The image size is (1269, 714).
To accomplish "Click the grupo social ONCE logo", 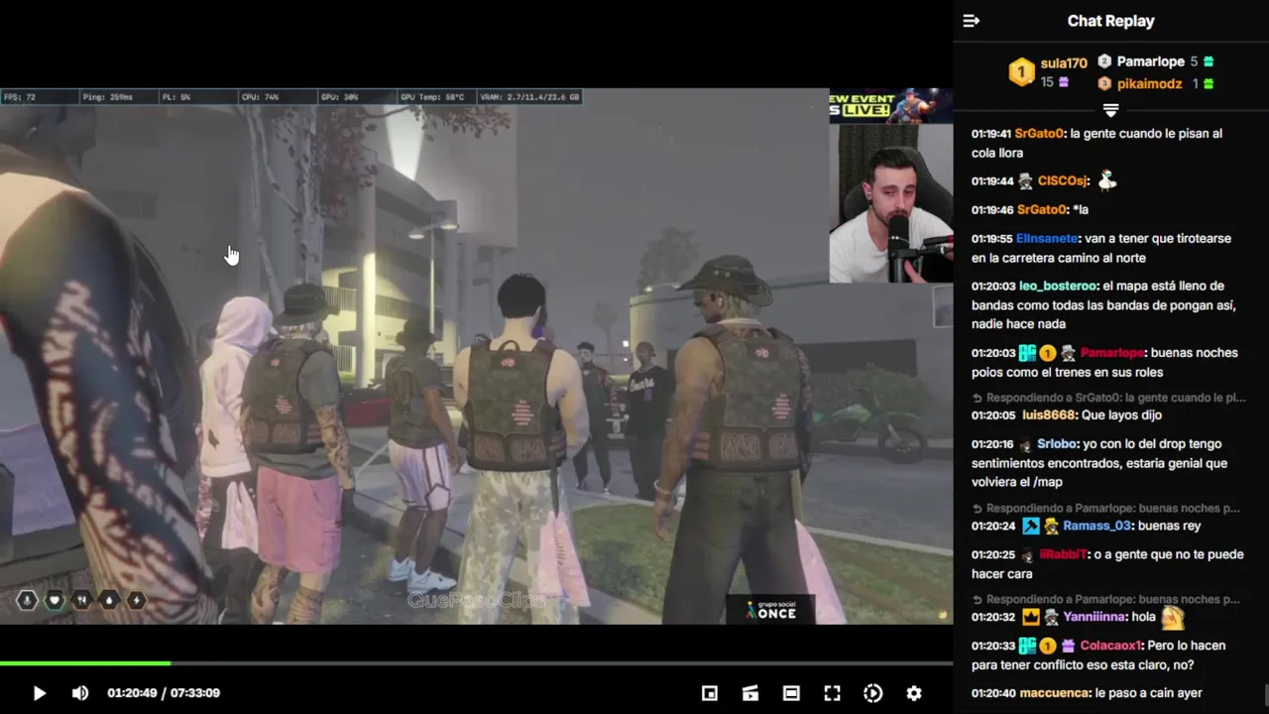I will [770, 609].
